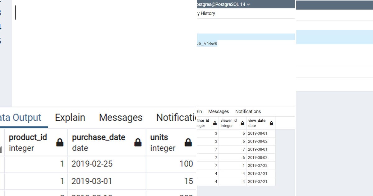Switch to Messages tab in right panel

click(x=219, y=111)
